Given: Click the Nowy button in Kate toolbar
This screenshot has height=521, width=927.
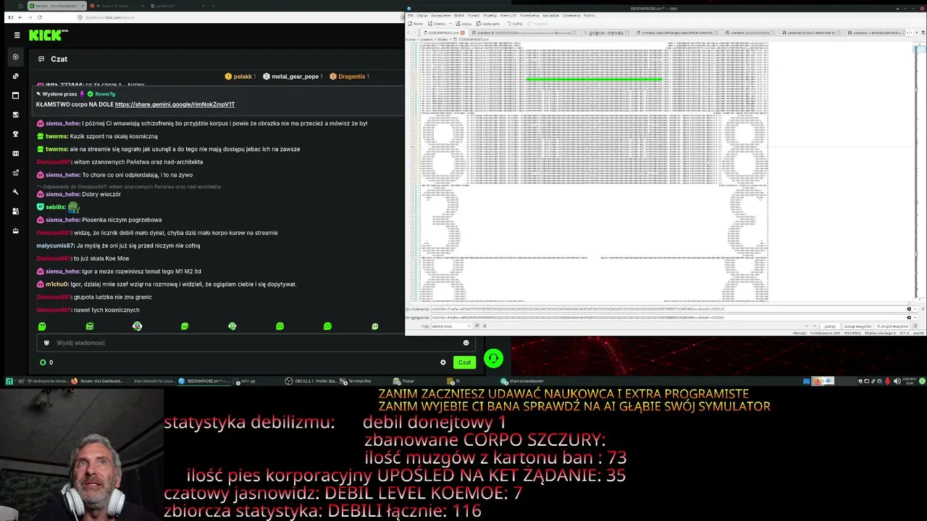Looking at the screenshot, I should click(416, 24).
